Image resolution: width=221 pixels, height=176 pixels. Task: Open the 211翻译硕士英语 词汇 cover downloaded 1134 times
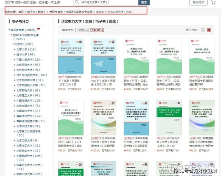(x=71, y=117)
